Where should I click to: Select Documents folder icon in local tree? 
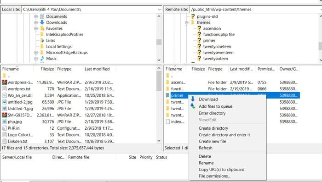[x=42, y=17]
